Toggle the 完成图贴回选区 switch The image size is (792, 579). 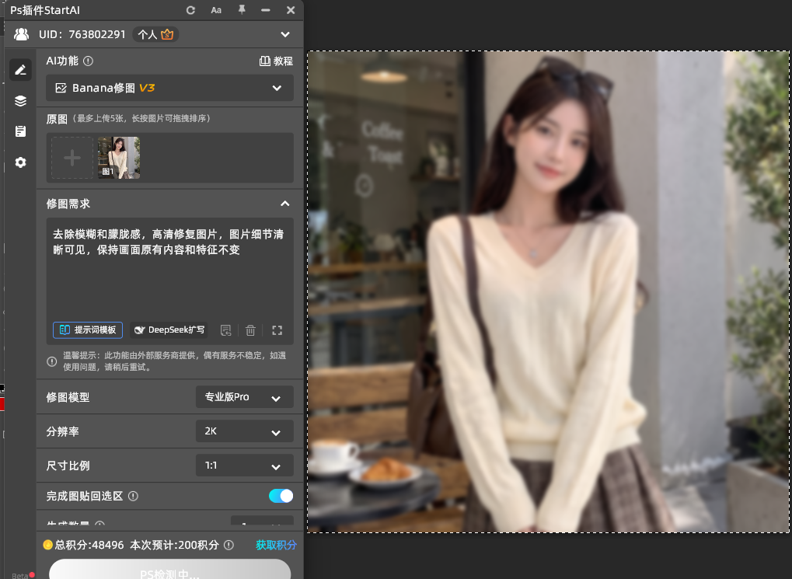point(281,496)
